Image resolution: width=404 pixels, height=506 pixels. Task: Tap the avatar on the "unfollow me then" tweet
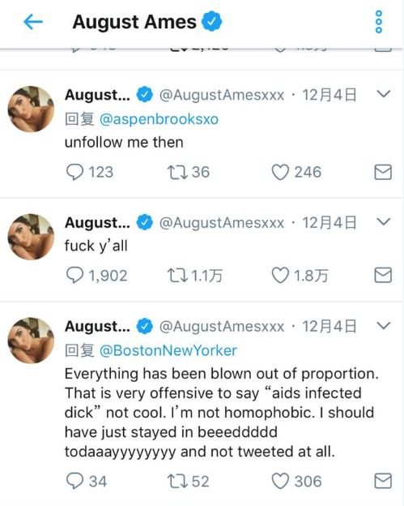click(x=31, y=109)
